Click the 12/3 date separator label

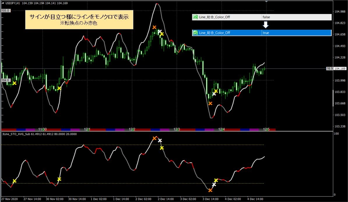click(x=177, y=129)
